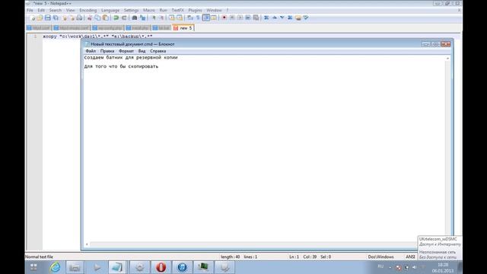
Task: Click the Paste clipboard toolbar icon
Action: pos(106,18)
